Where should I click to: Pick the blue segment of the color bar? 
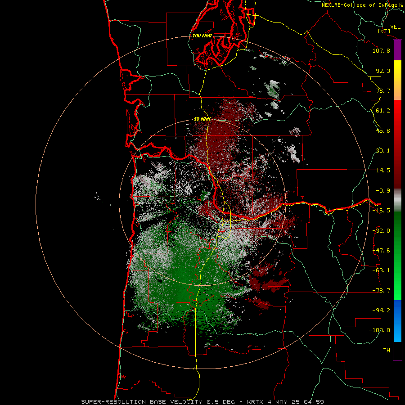tap(397, 321)
